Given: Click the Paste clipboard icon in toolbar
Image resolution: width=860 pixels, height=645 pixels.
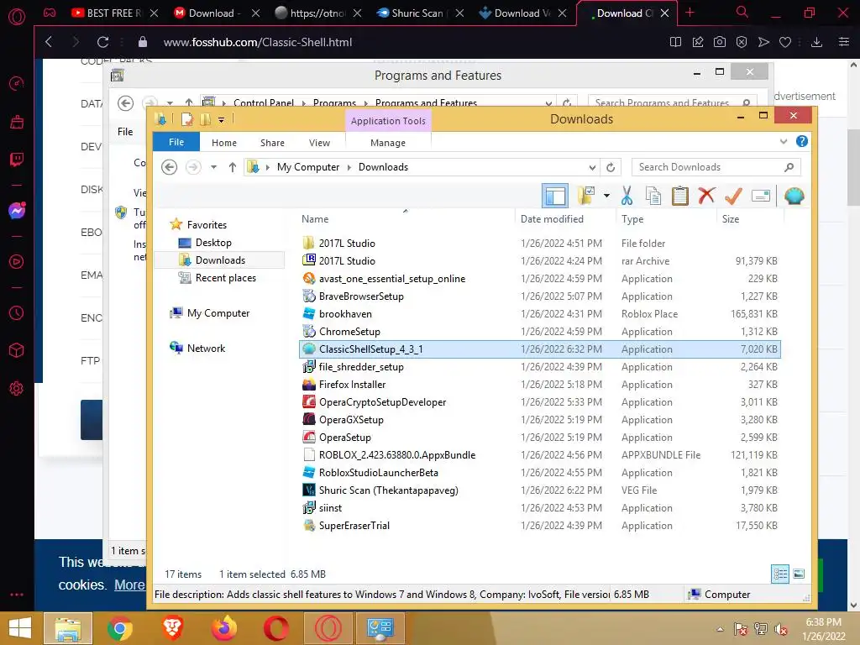Looking at the screenshot, I should [679, 196].
